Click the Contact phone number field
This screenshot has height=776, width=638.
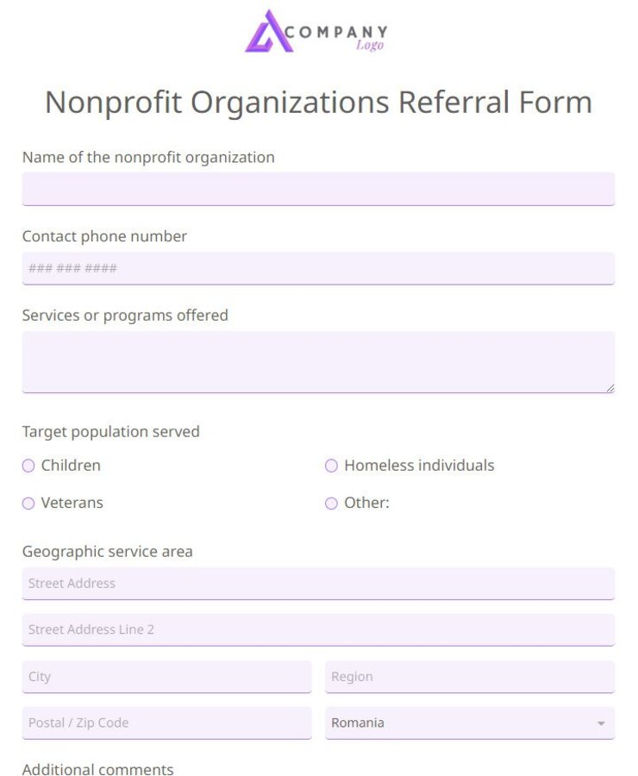point(318,268)
